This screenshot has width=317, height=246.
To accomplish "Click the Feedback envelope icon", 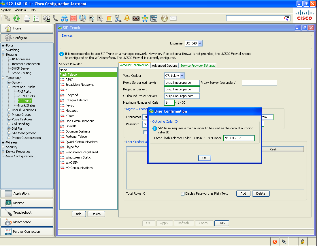I will coord(173,18).
